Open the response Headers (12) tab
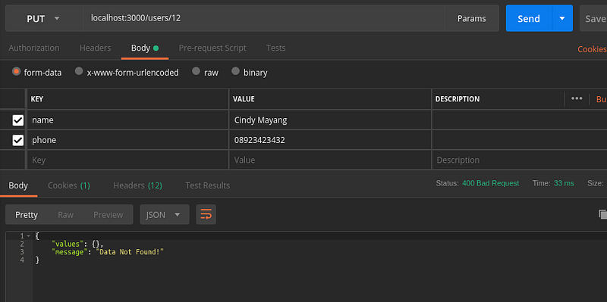Viewport: 607px width, 302px height. click(137, 185)
